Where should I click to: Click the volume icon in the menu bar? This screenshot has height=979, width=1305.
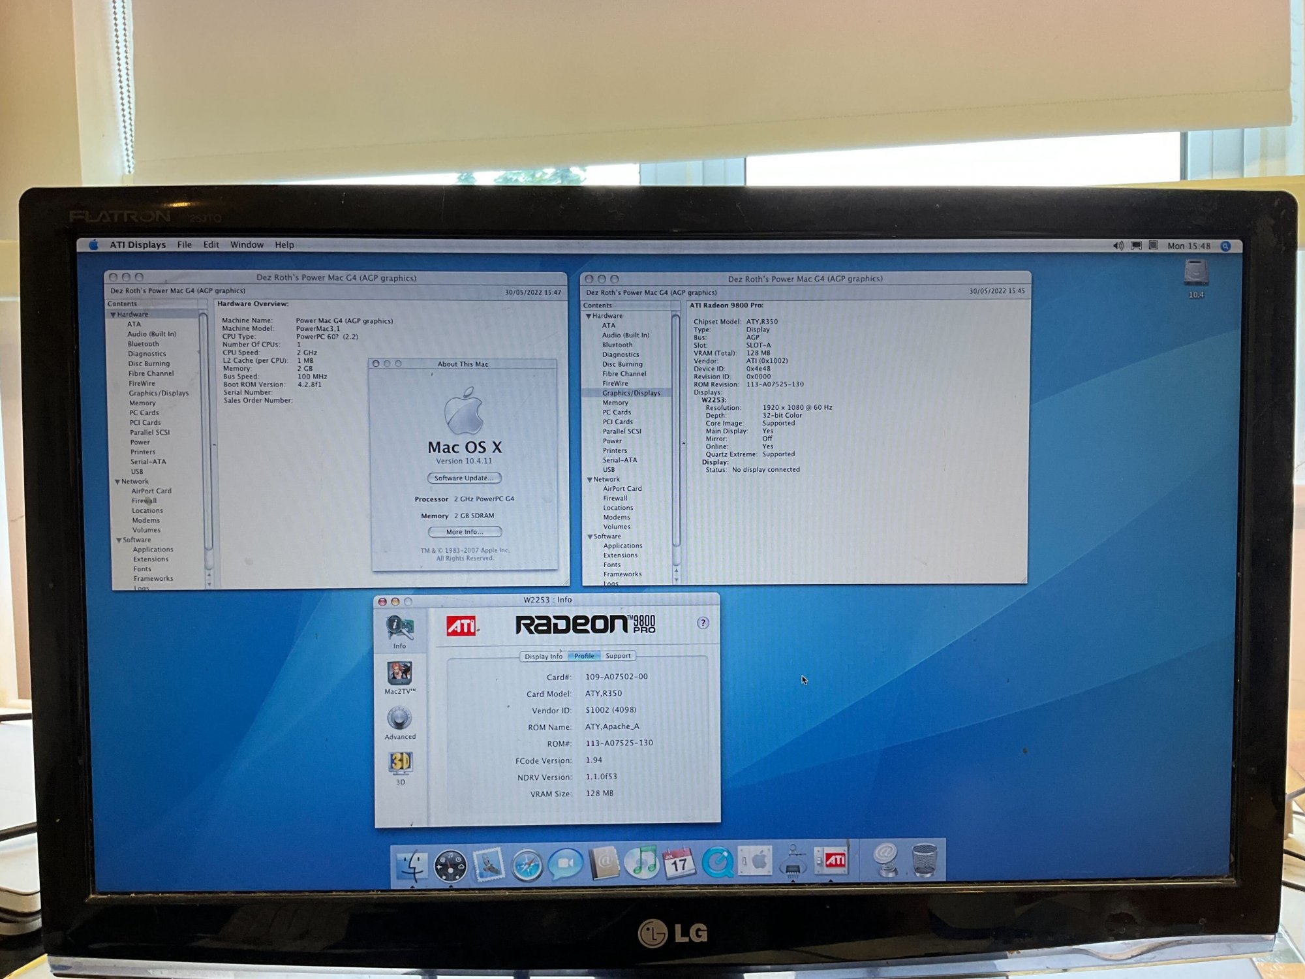[1118, 246]
